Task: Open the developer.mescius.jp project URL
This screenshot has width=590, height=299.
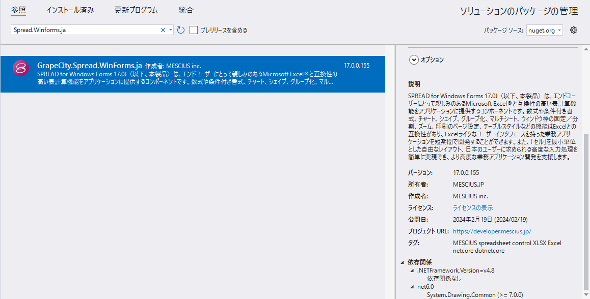Action: coord(492,231)
